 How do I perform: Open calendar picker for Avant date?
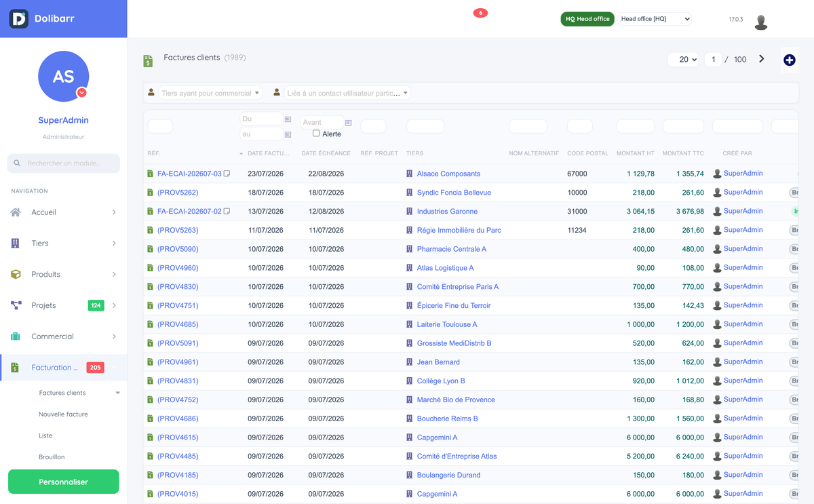[348, 123]
